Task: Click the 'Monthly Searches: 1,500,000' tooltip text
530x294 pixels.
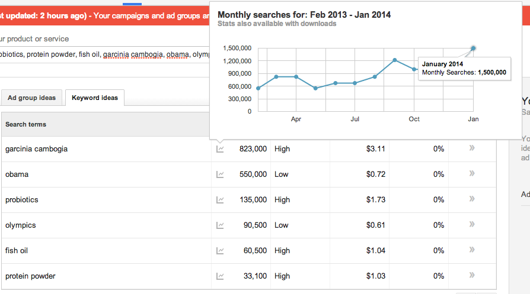Action: (464, 73)
